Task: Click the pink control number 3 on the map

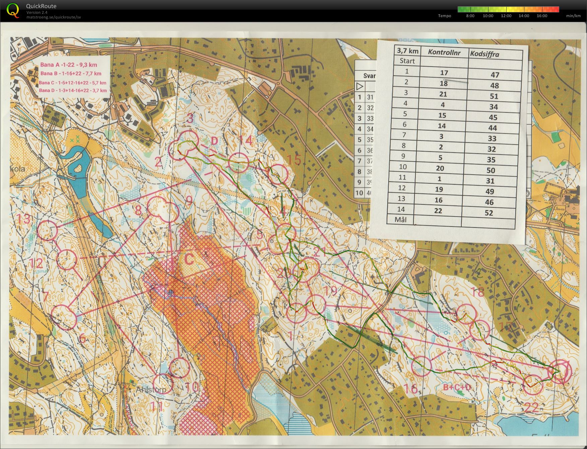Action: coord(190,118)
